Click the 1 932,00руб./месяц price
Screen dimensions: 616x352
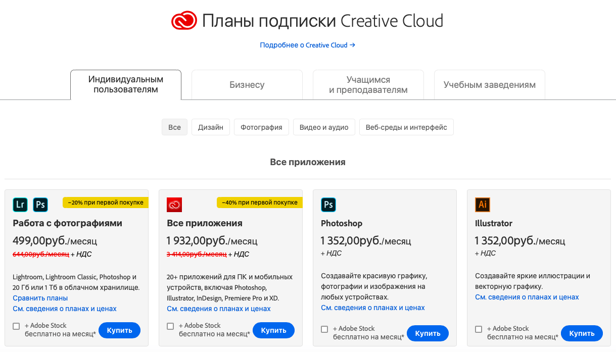click(212, 240)
